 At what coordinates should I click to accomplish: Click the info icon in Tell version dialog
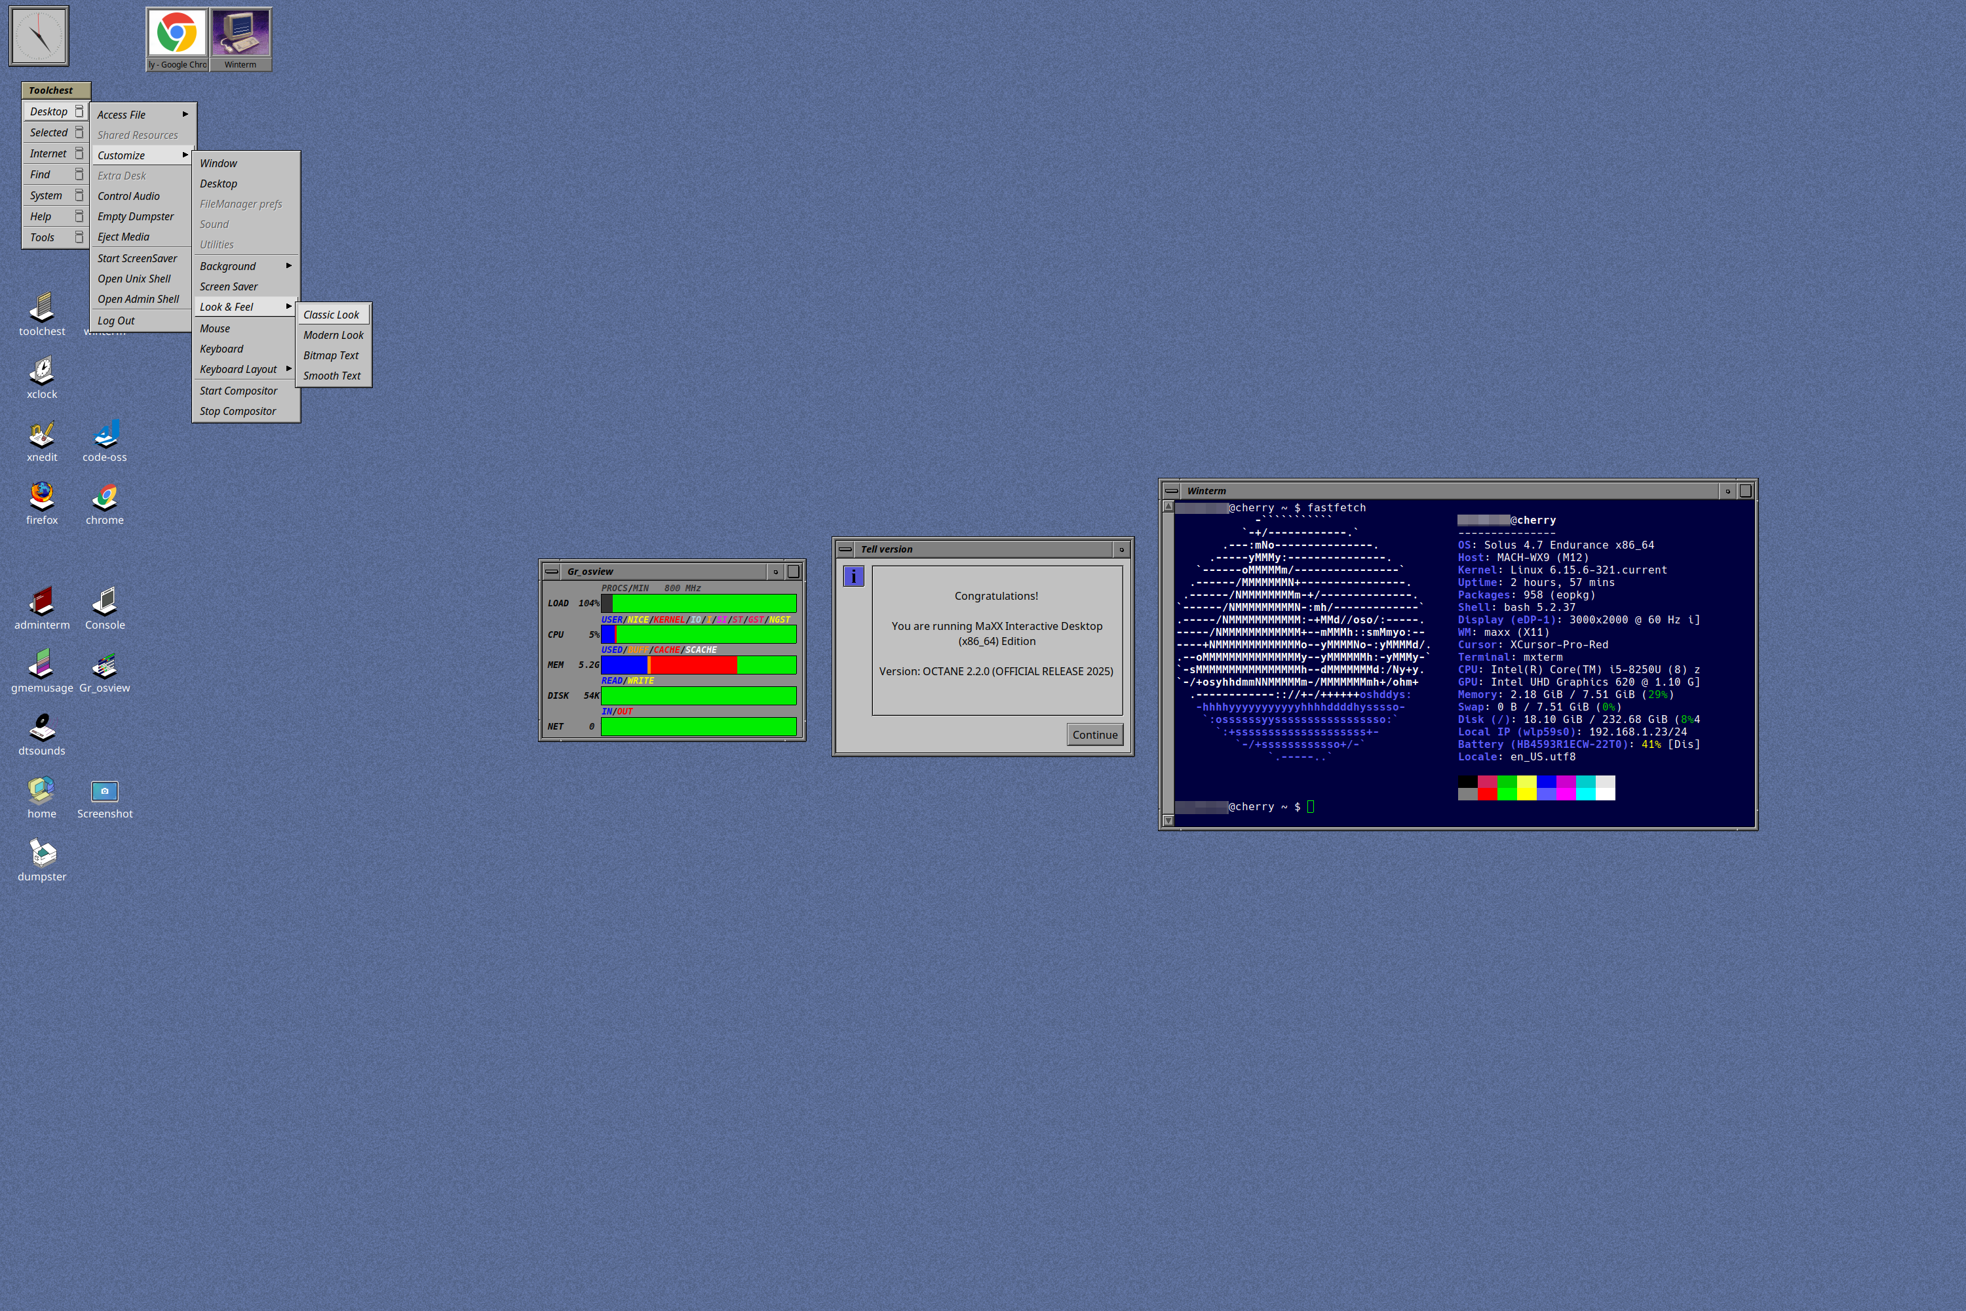(x=853, y=576)
